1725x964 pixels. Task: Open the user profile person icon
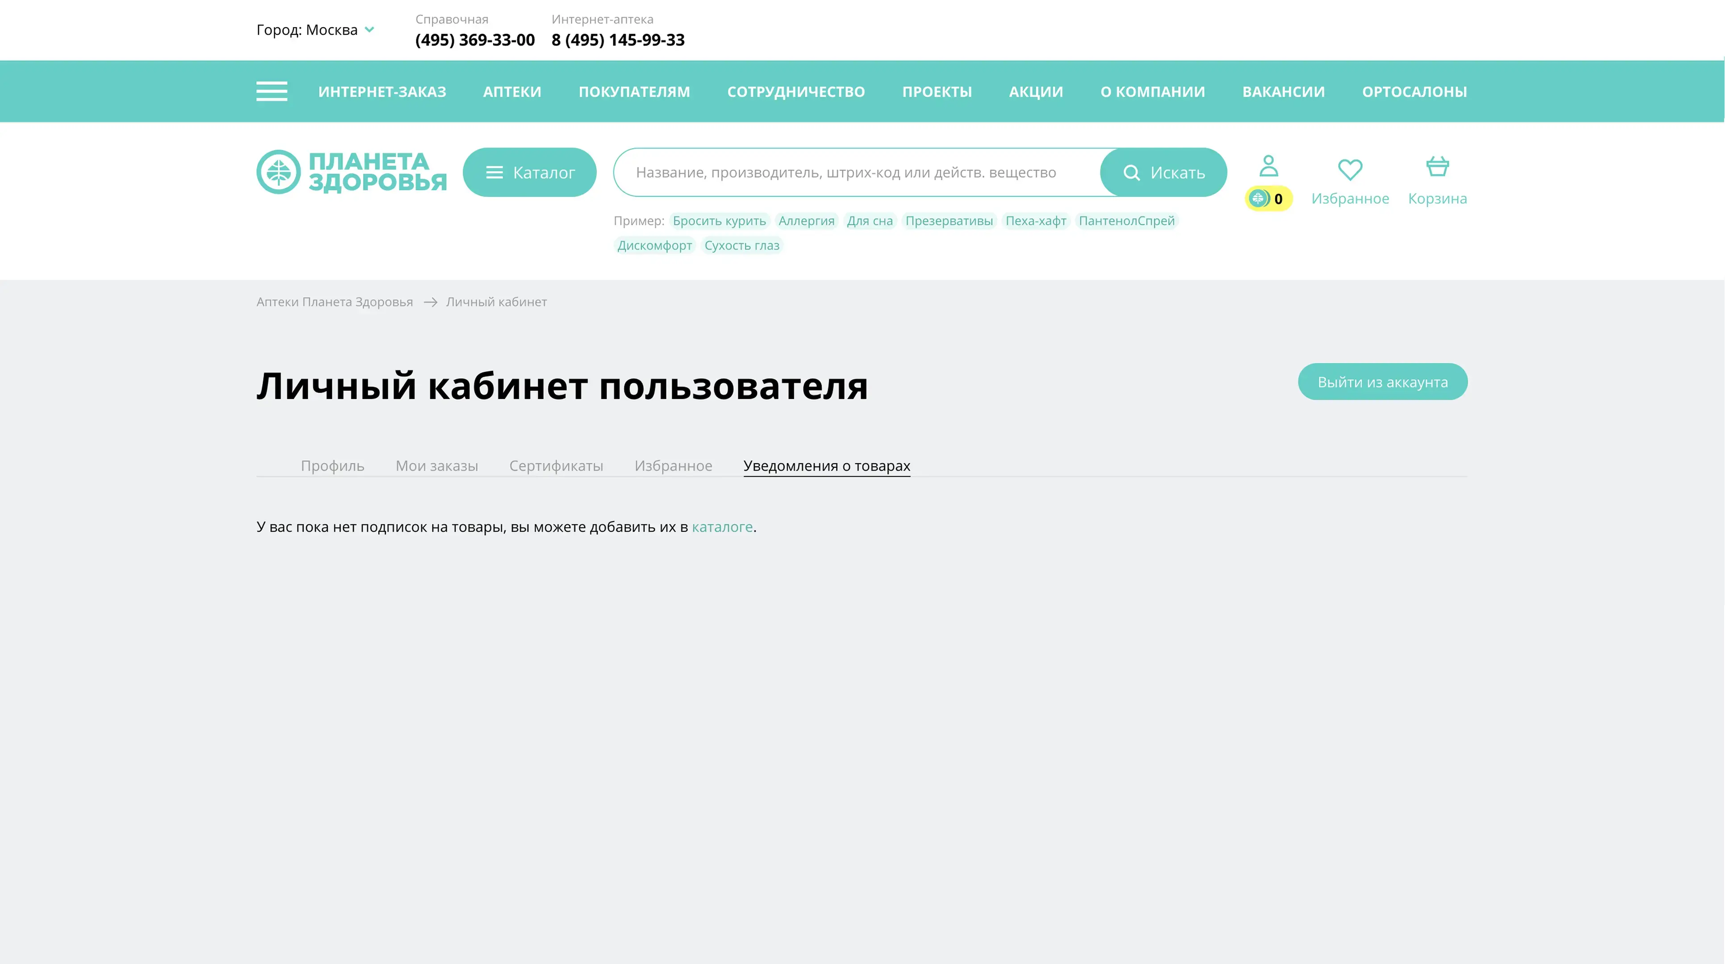1269,166
